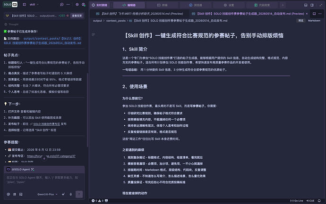Click the document outline icon beside the title
This screenshot has height=204, width=326.
click(x=94, y=34)
